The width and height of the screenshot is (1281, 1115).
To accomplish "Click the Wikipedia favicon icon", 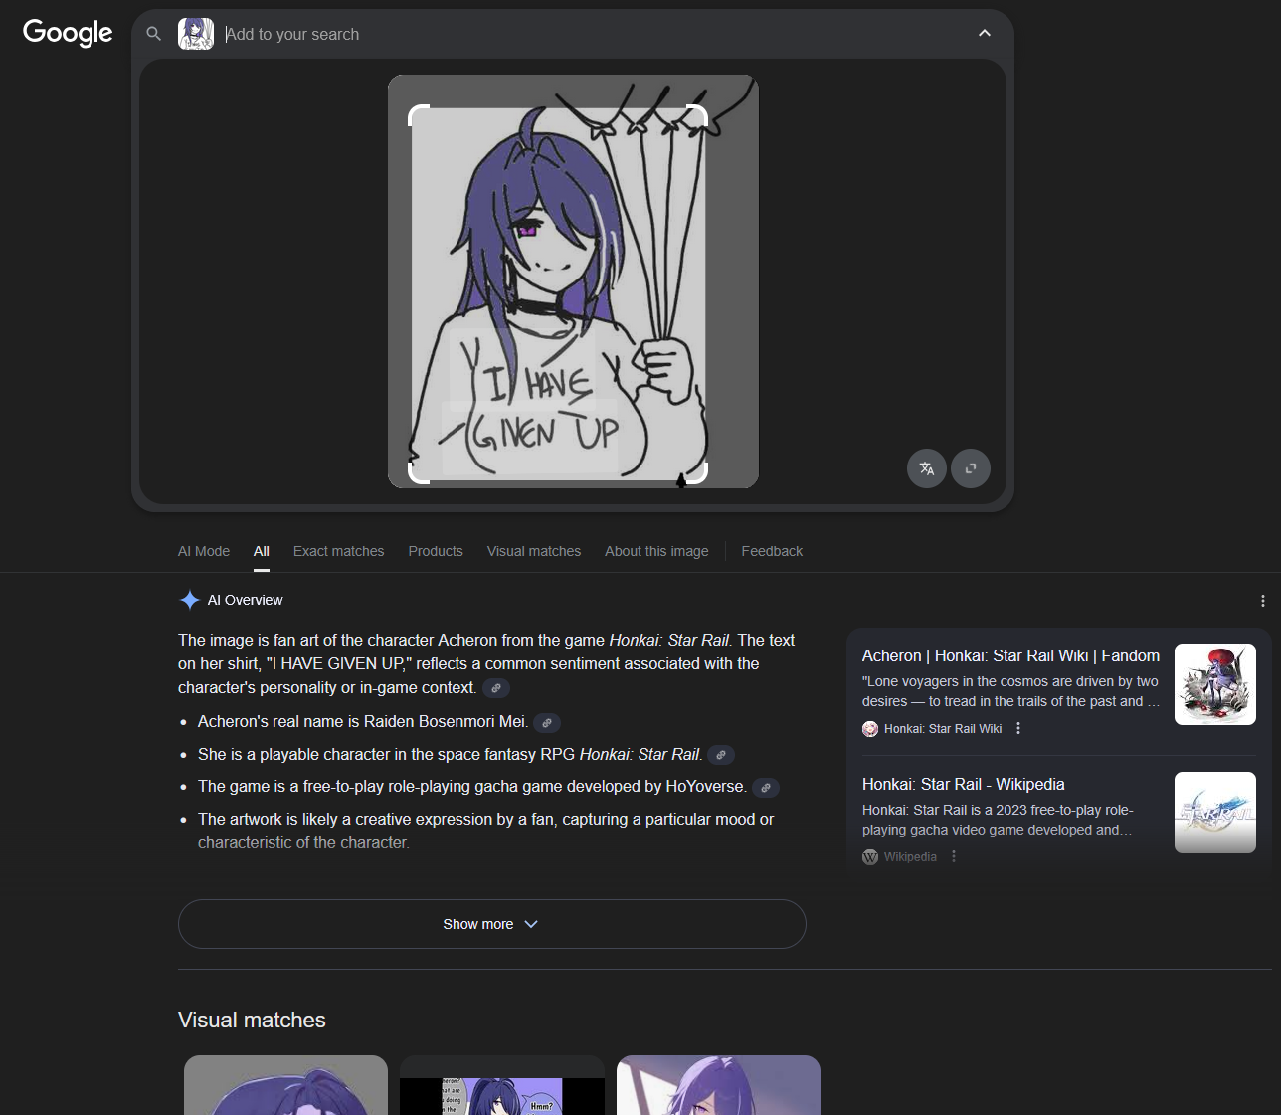I will click(x=870, y=857).
